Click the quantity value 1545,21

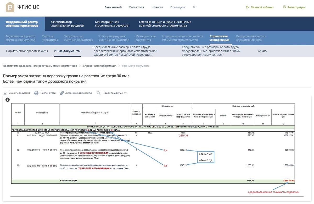tap(183, 165)
